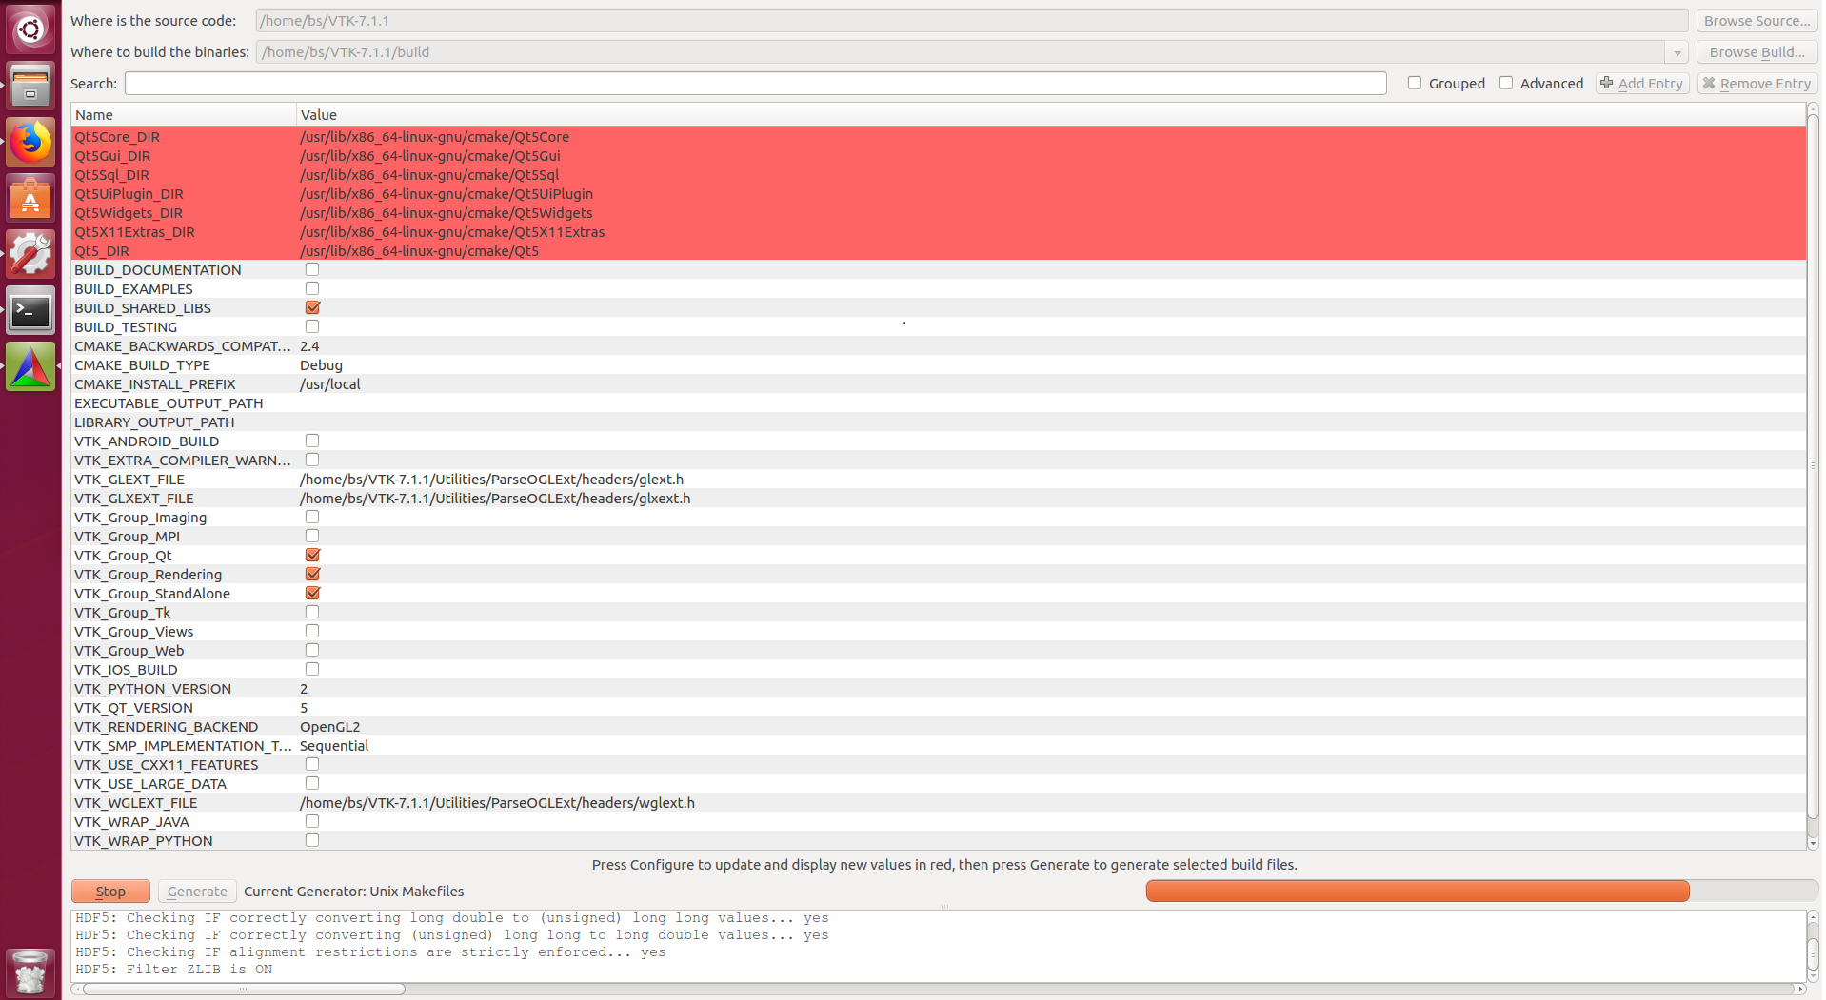
Task: Enable VTK_WRAP_JAVA checkbox
Action: pos(312,821)
